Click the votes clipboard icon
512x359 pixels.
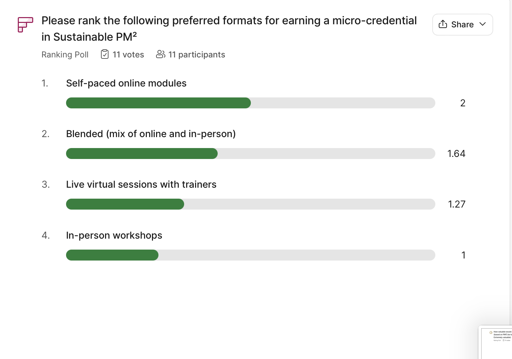click(x=105, y=54)
